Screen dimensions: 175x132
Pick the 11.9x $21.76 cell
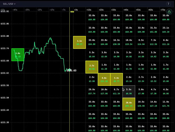click(x=166, y=104)
